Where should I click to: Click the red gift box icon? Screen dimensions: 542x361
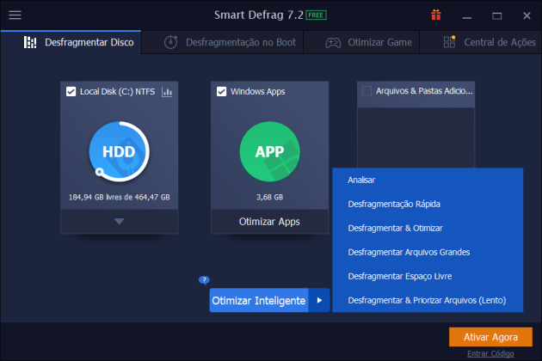pos(436,15)
